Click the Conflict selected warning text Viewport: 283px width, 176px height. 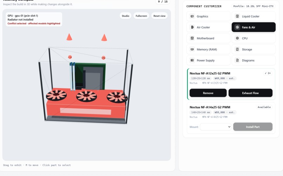pos(34,24)
